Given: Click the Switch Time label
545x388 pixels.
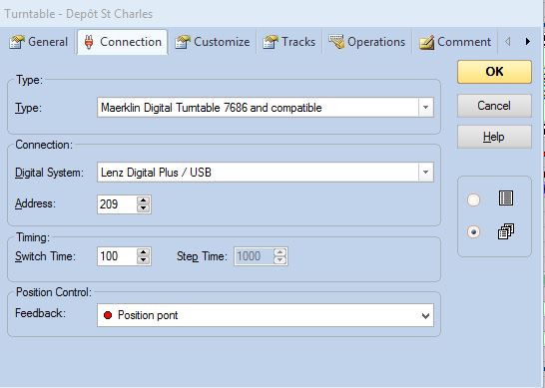Looking at the screenshot, I should click(x=45, y=256).
